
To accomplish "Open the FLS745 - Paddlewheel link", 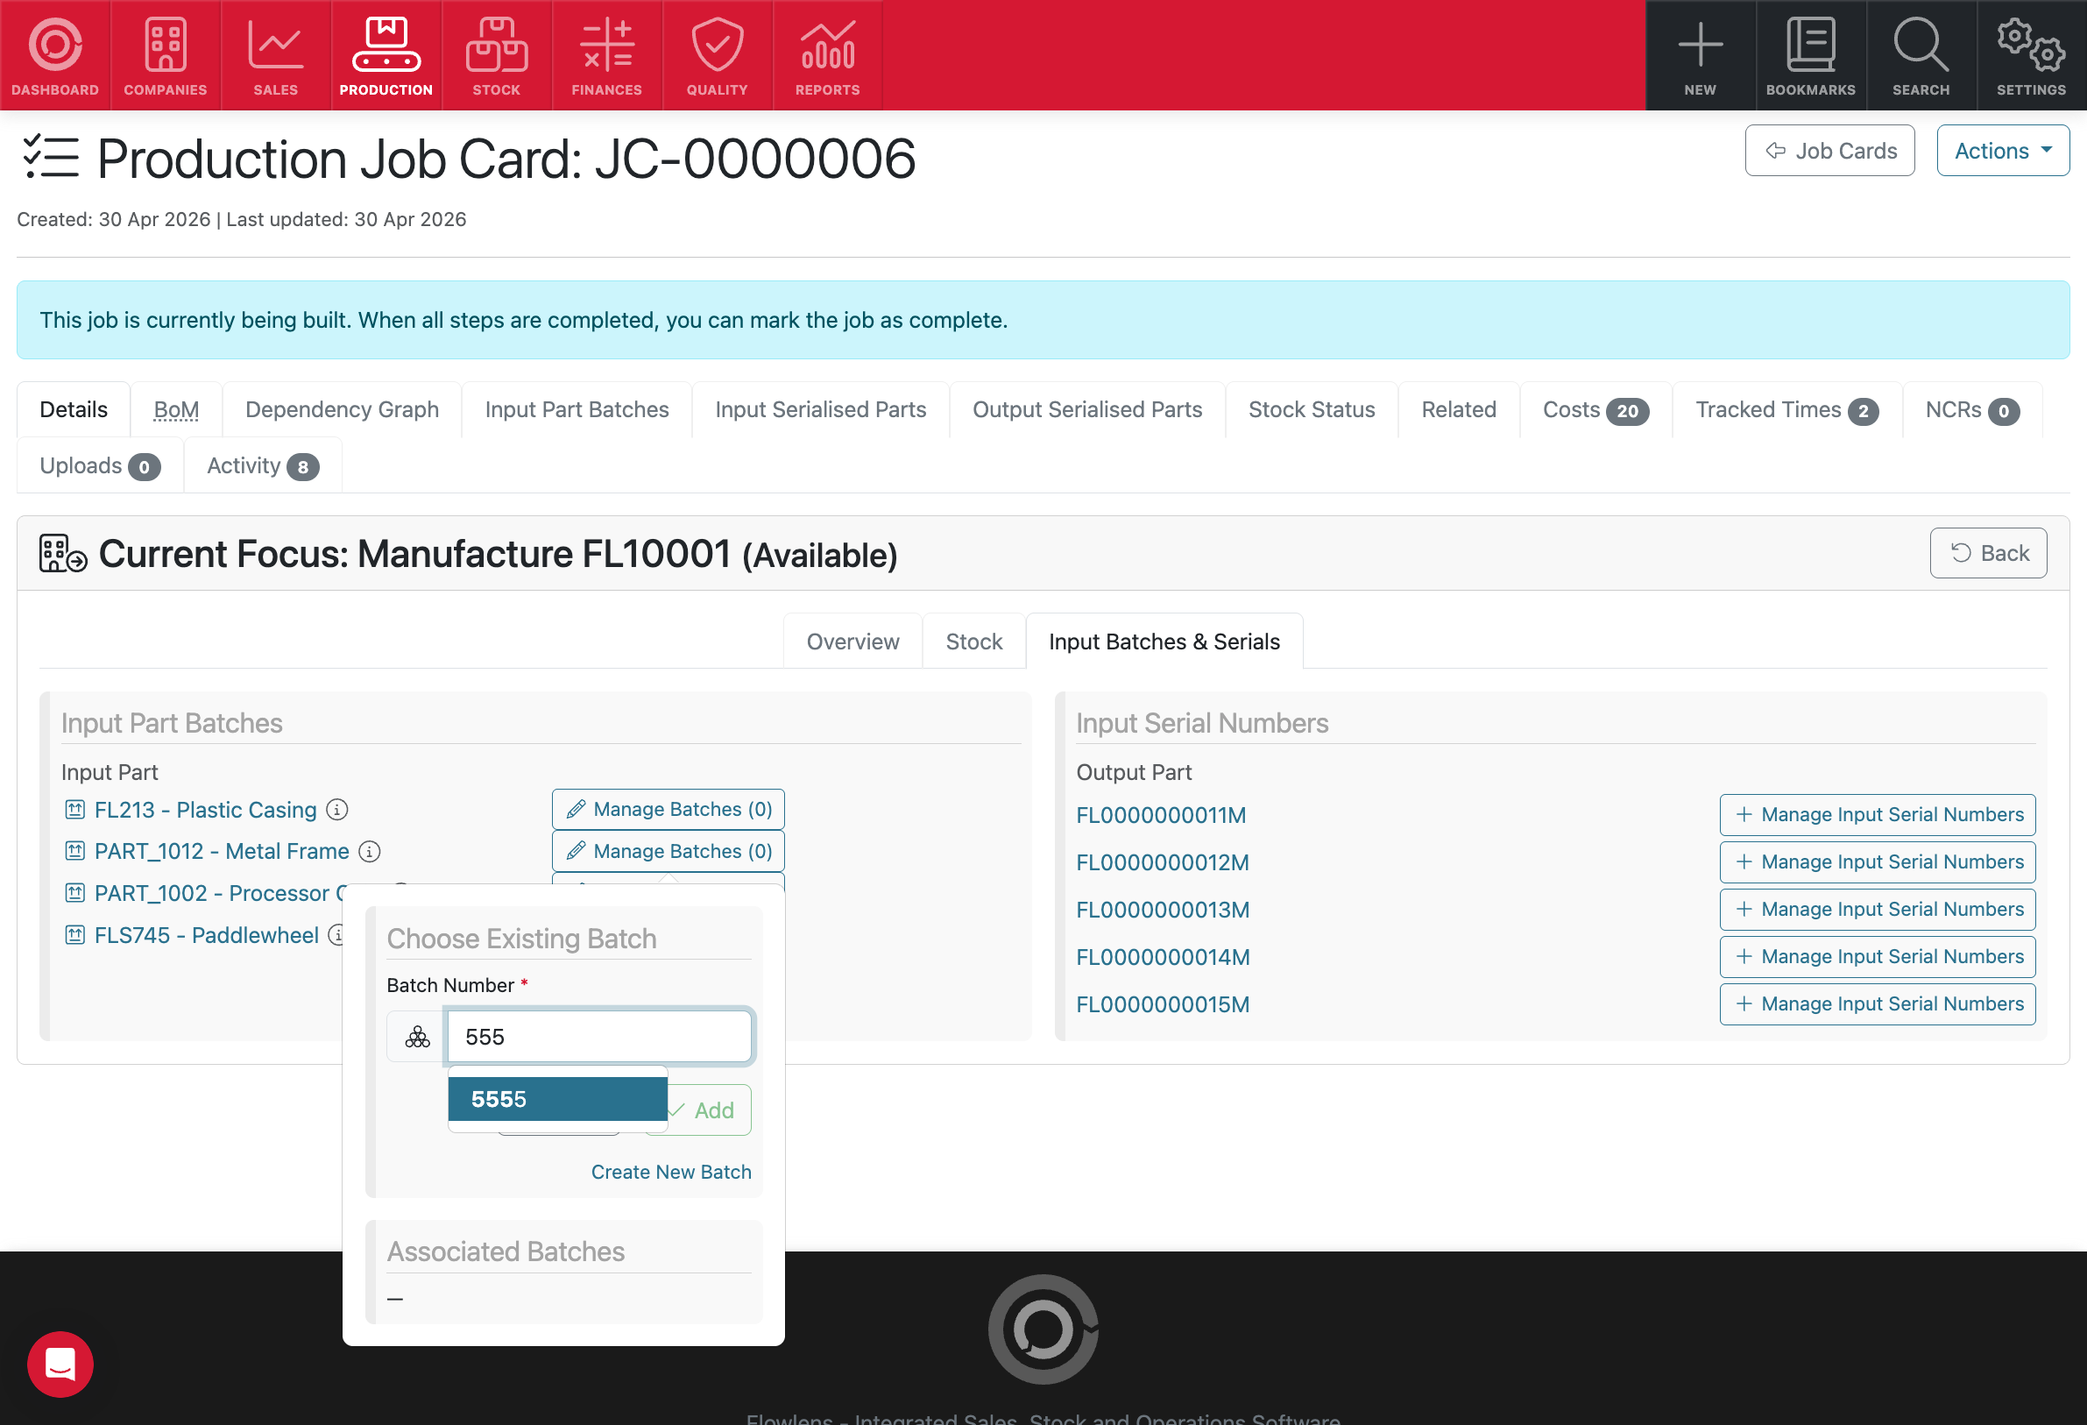I will pyautogui.click(x=207, y=935).
